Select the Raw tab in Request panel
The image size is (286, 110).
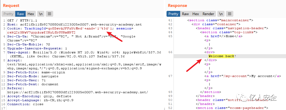20,14
